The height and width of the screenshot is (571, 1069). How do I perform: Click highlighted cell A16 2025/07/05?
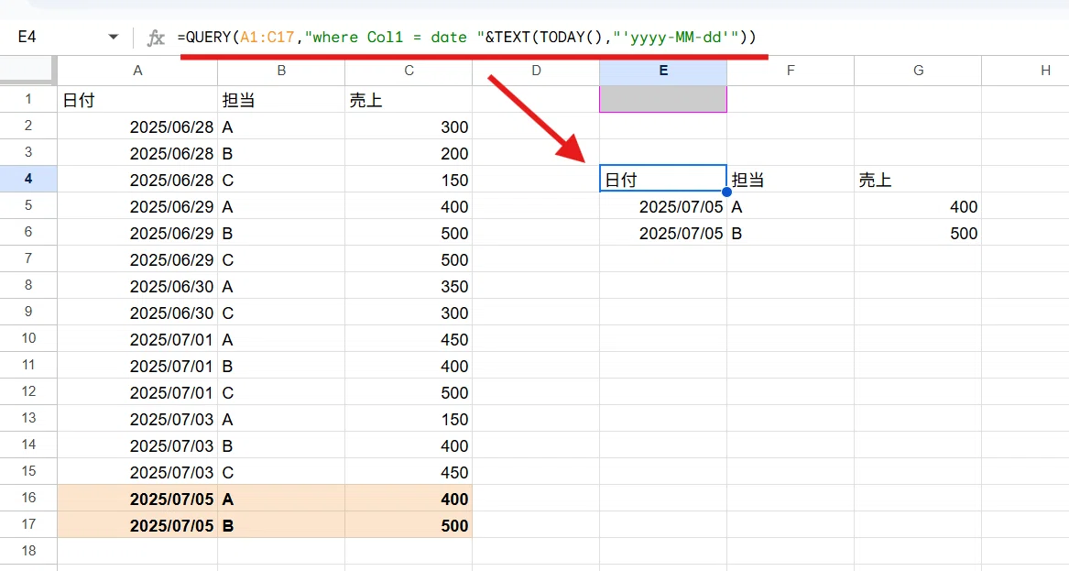(137, 499)
